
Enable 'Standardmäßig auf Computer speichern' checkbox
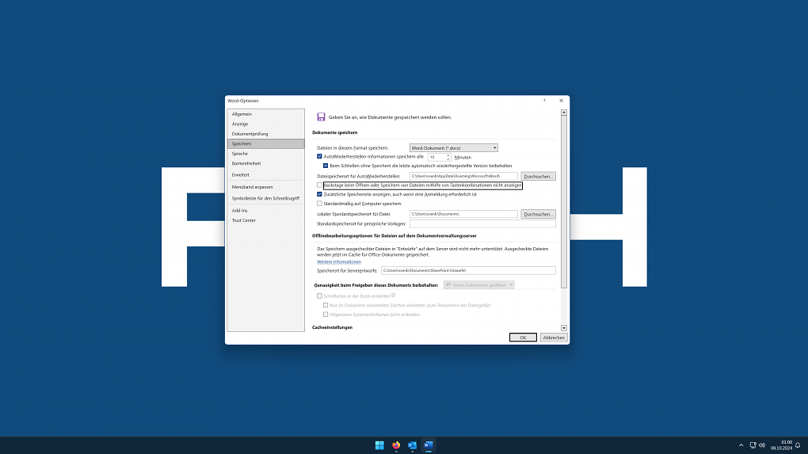pyautogui.click(x=319, y=204)
